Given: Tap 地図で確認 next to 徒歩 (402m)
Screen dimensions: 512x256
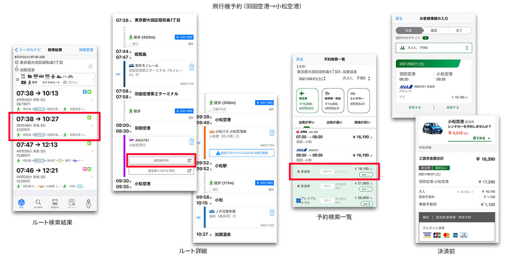Looking at the screenshot, I should pos(185,37).
